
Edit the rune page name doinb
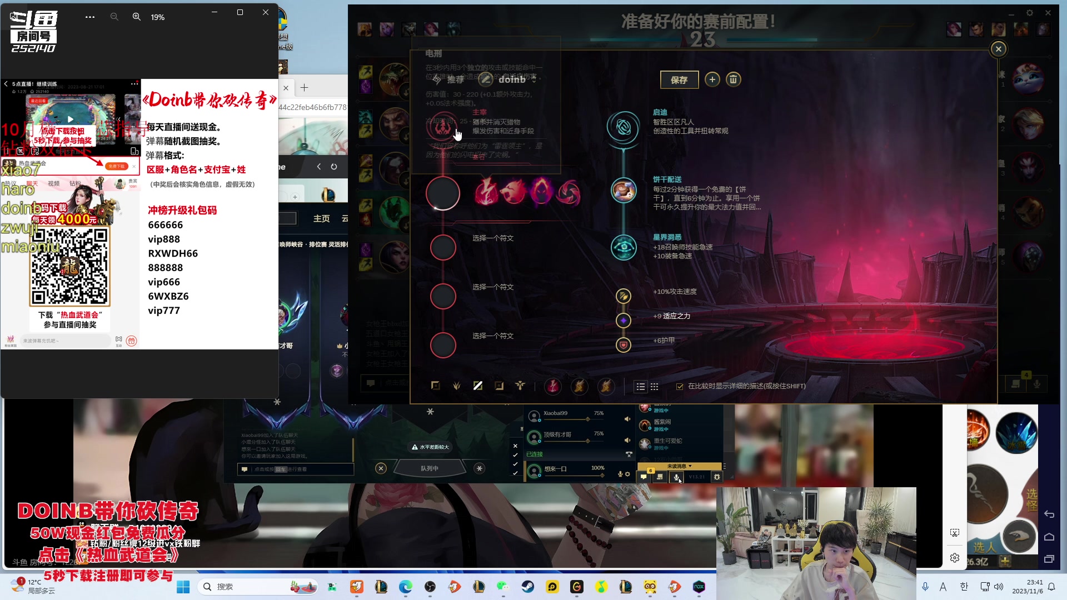click(x=485, y=79)
